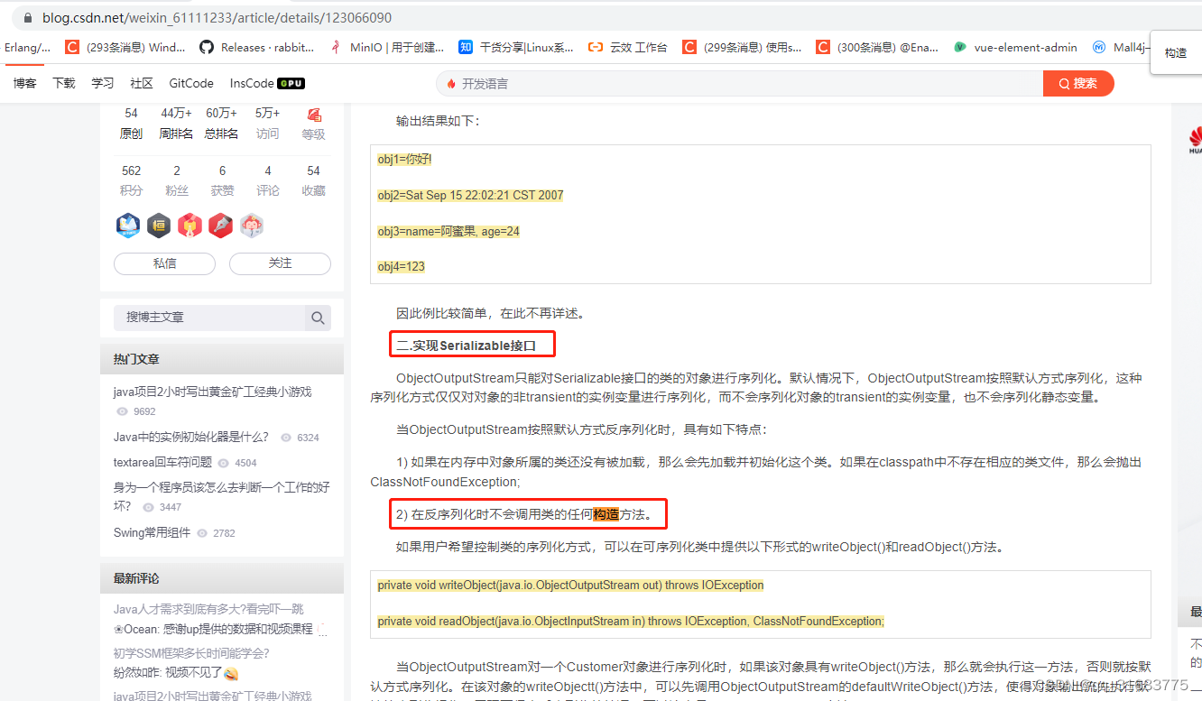Click the Mall4j bookmark icon
The height and width of the screenshot is (701, 1202).
coord(1097,47)
